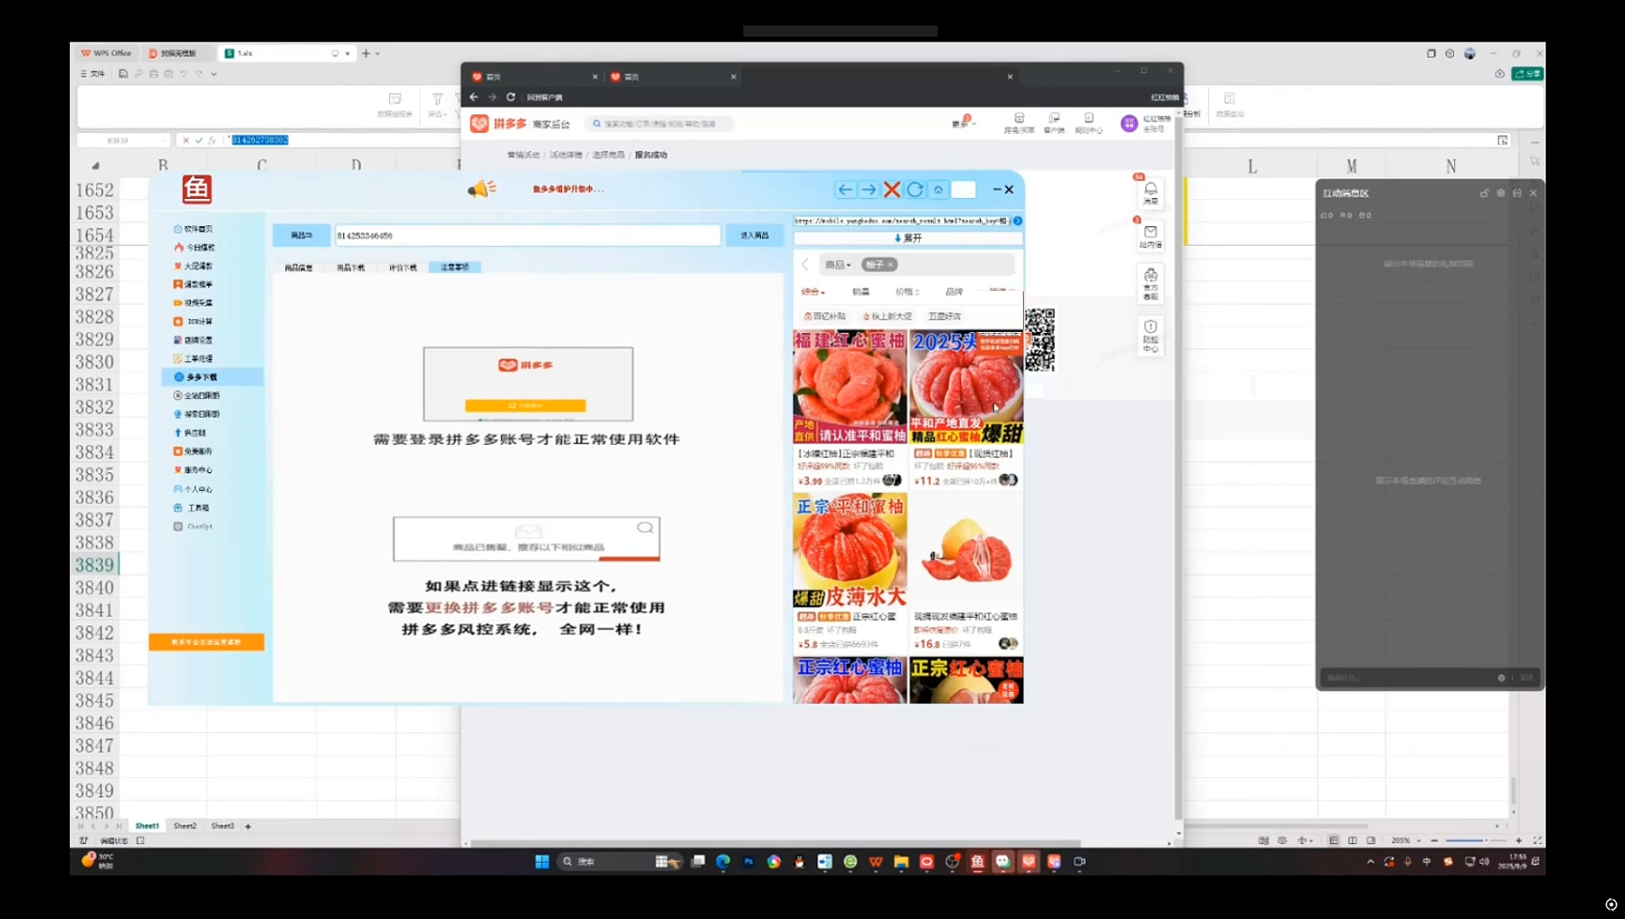Remove the 柚子 search tag
This screenshot has height=919, width=1625.
(x=891, y=265)
